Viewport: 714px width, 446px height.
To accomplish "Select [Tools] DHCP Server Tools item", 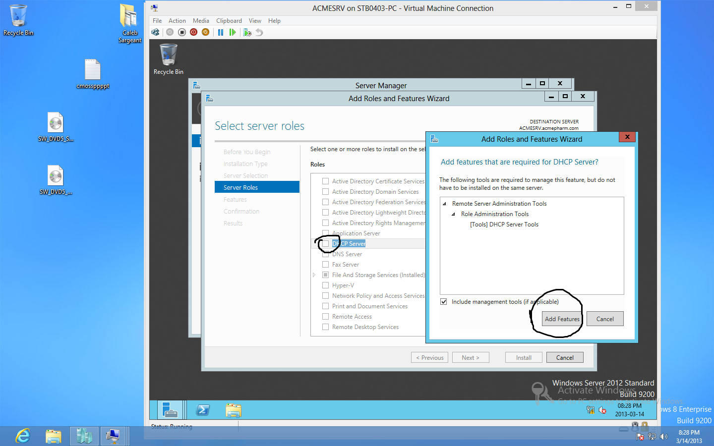I will tap(504, 224).
